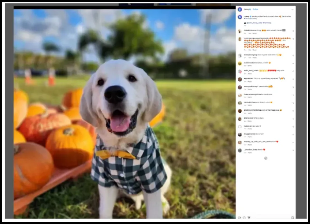Like the first comment under the caption

[x=293, y=31]
